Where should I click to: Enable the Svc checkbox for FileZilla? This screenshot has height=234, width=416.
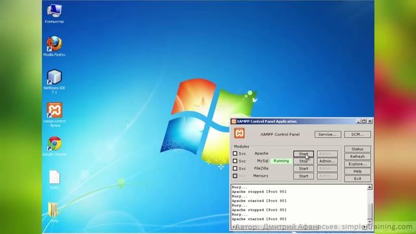pyautogui.click(x=235, y=168)
